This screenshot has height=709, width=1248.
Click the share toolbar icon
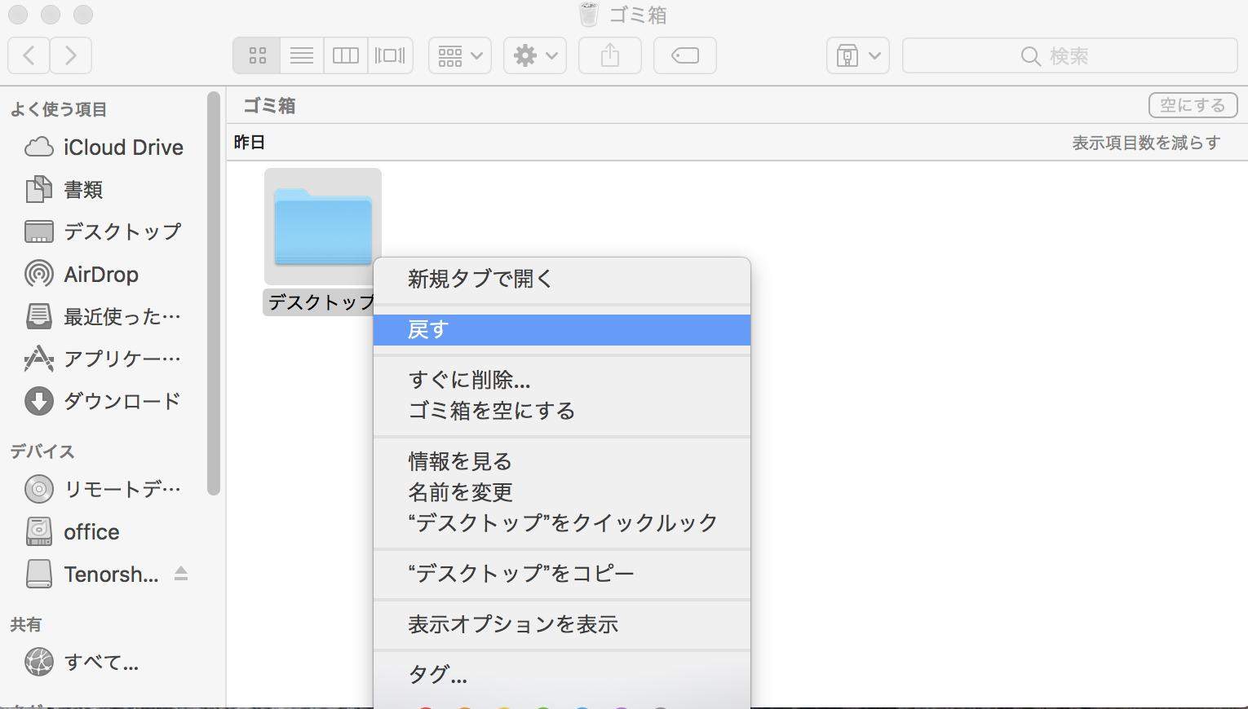tap(609, 55)
